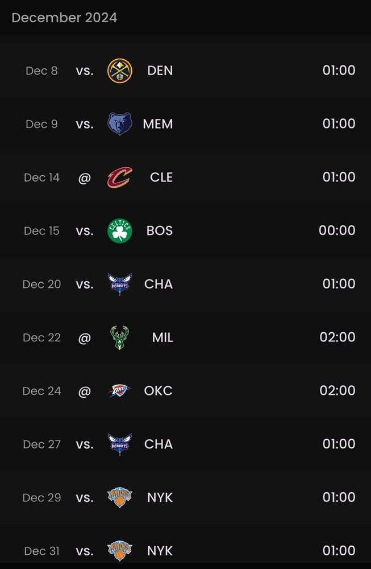Tap the Boston Celtics shamrock logo
Image resolution: width=371 pixels, height=569 pixels.
point(119,231)
